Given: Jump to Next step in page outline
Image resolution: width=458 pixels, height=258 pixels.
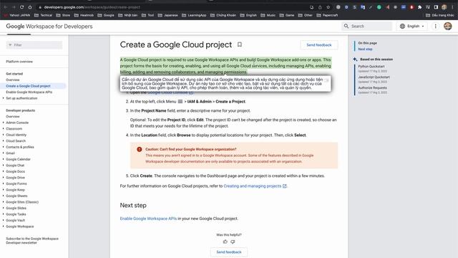Looking at the screenshot, I should [x=365, y=49].
